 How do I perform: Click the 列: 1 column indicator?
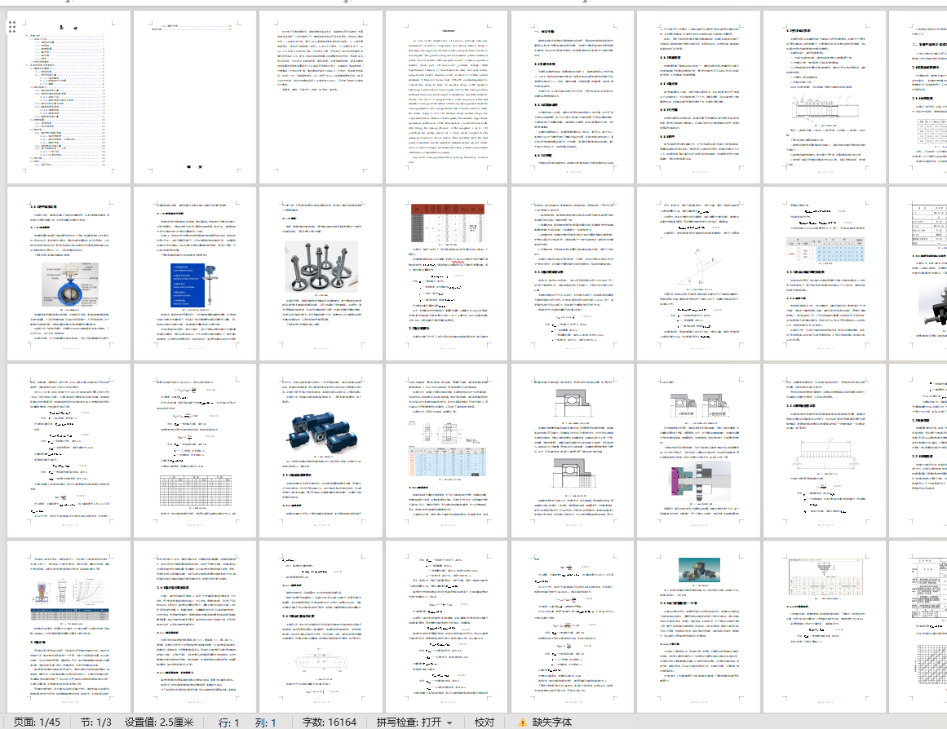click(265, 722)
